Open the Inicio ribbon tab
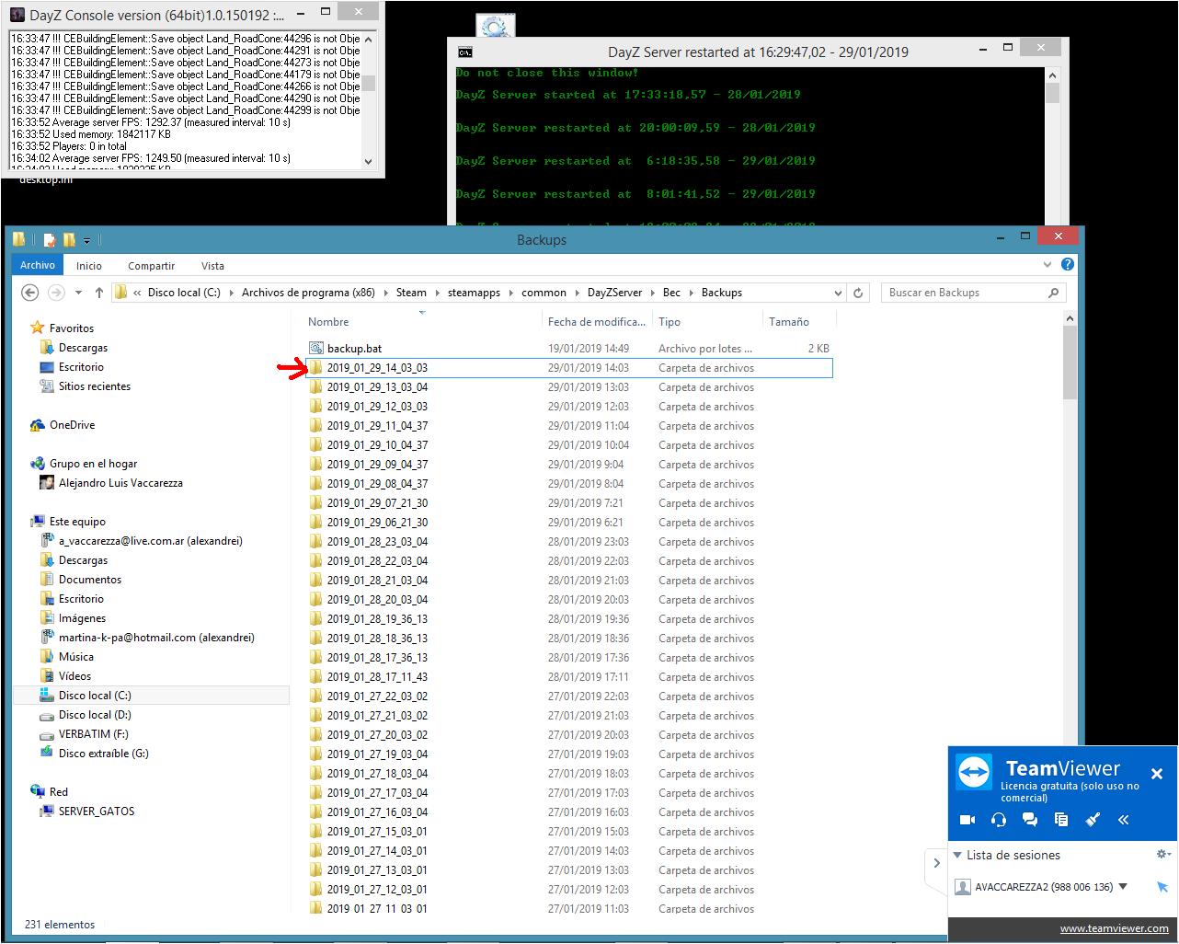This screenshot has height=944, width=1179. [x=89, y=266]
